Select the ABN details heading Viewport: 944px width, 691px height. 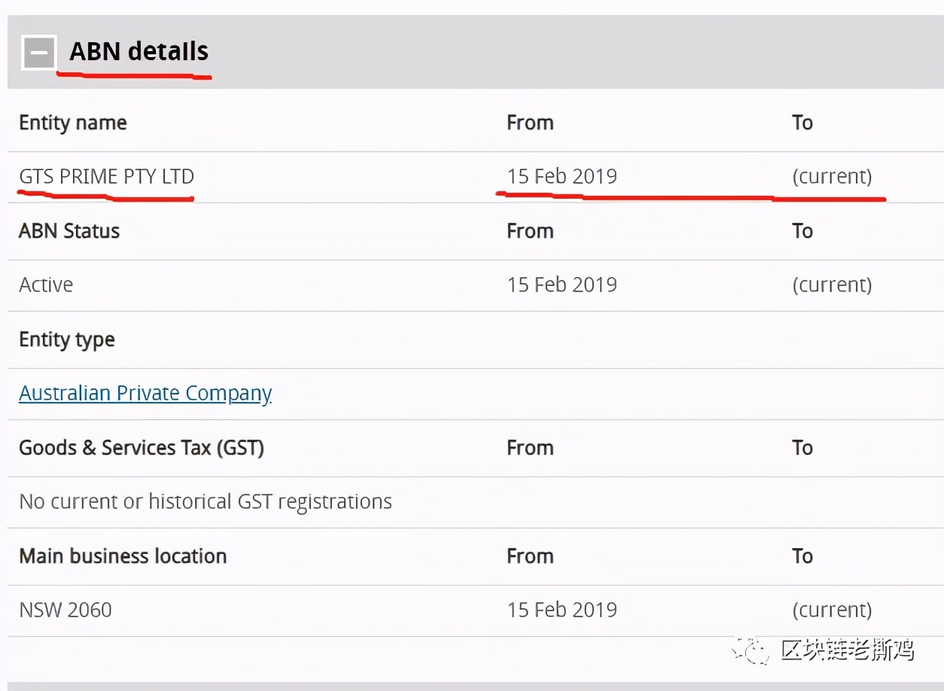point(139,51)
